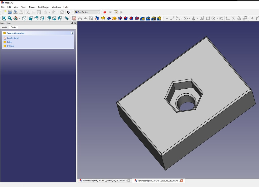Screen dimensions: 259x187
Task: Click the Create new sketch toolbar icon
Action: click(x=74, y=18)
